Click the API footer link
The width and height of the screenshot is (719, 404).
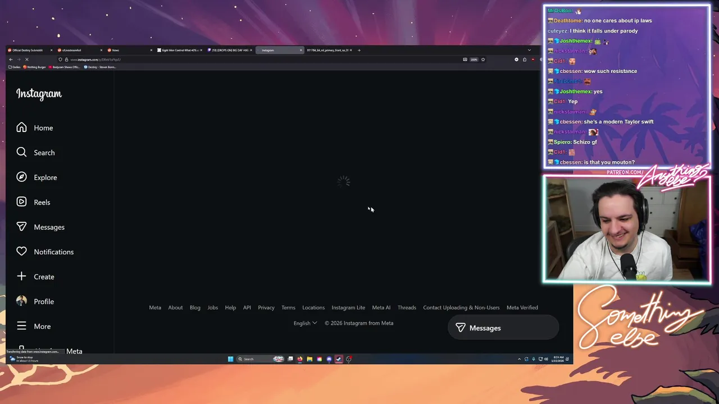coord(247,307)
